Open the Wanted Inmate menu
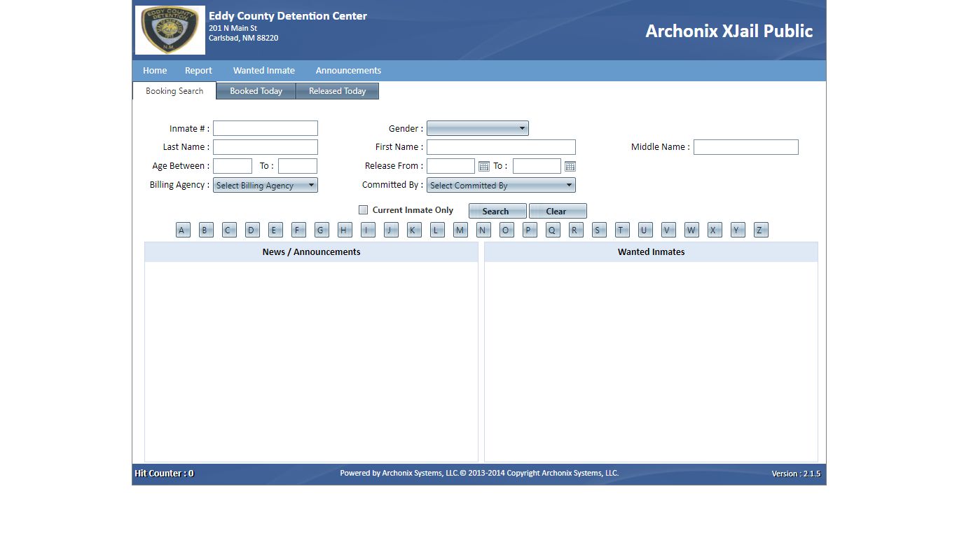This screenshot has width=957, height=538. pyautogui.click(x=263, y=71)
